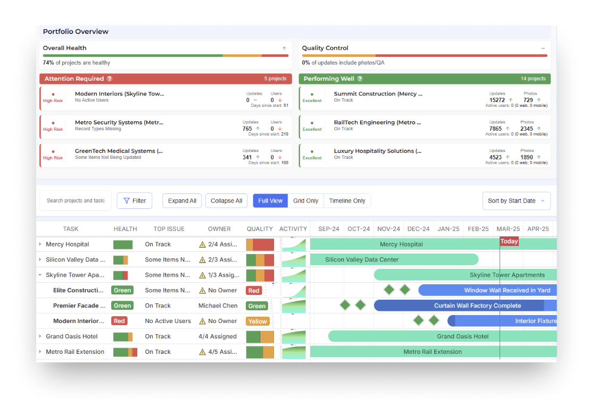Image resolution: width=598 pixels, height=407 pixels.
Task: Click the warning icon in Silicon Valley Data owner cell
Action: click(203, 260)
